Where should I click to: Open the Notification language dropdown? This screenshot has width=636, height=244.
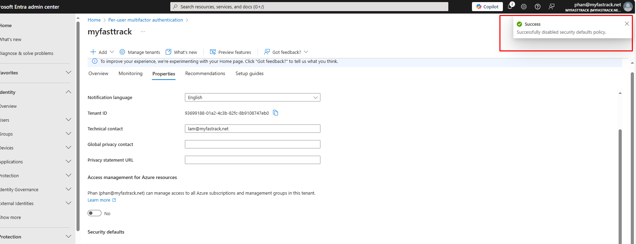(253, 97)
